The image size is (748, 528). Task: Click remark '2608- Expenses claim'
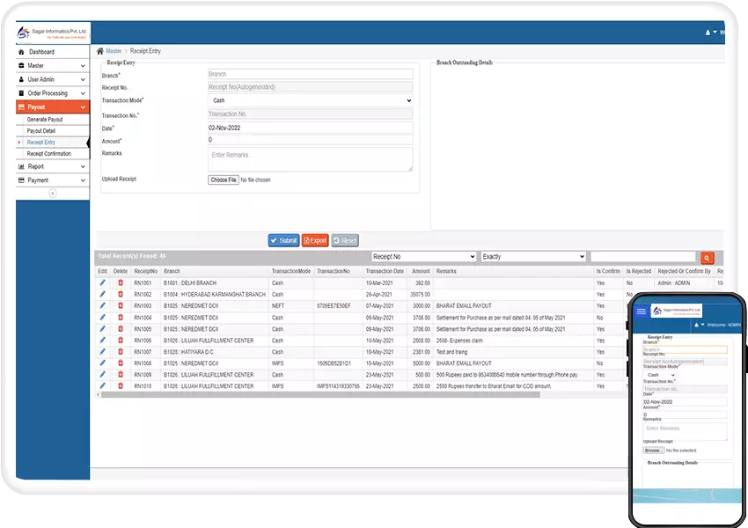tap(459, 341)
